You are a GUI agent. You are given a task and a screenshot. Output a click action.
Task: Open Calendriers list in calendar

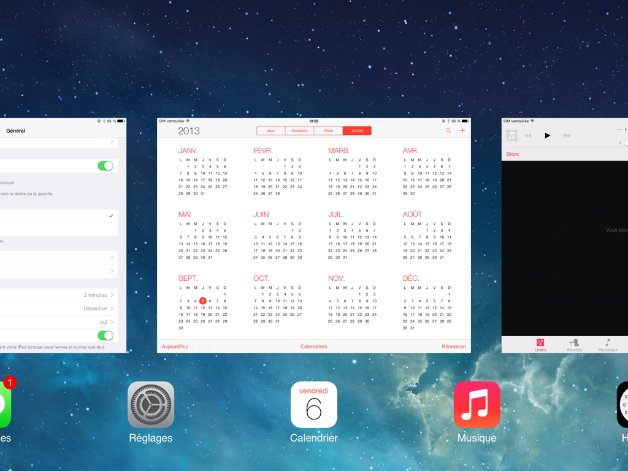pos(313,347)
